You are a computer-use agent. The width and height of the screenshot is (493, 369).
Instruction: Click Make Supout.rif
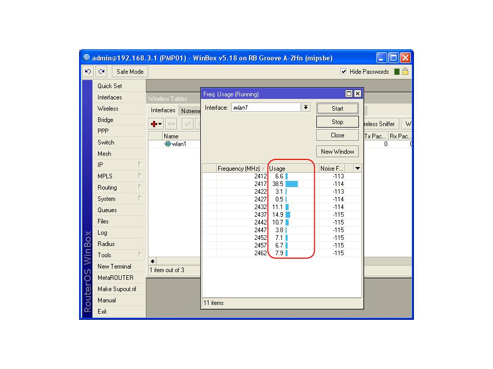click(x=119, y=289)
